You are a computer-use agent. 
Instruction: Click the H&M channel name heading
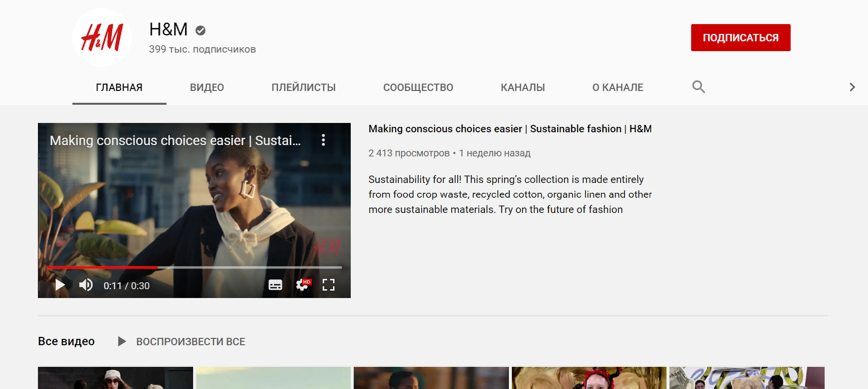(x=168, y=30)
